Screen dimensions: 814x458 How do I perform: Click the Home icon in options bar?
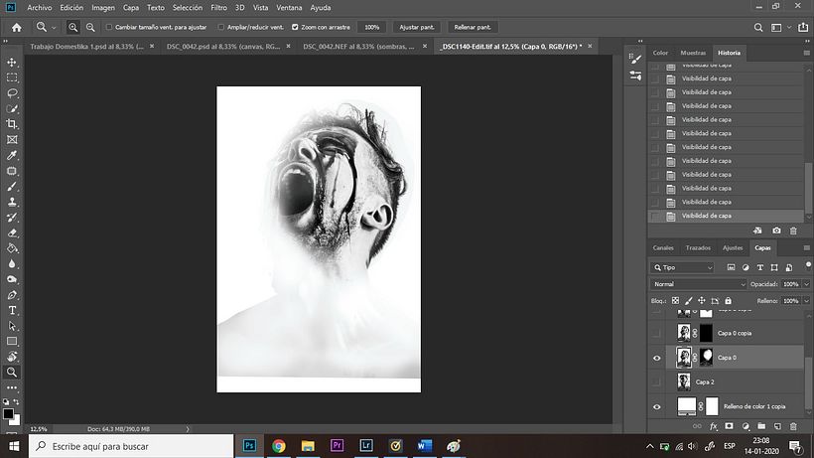17,27
